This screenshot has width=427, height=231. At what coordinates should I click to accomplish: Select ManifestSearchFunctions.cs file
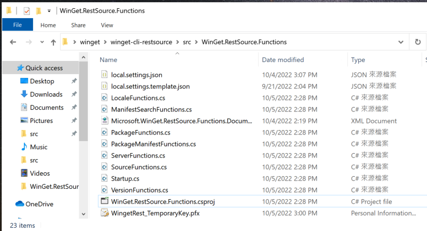151,109
